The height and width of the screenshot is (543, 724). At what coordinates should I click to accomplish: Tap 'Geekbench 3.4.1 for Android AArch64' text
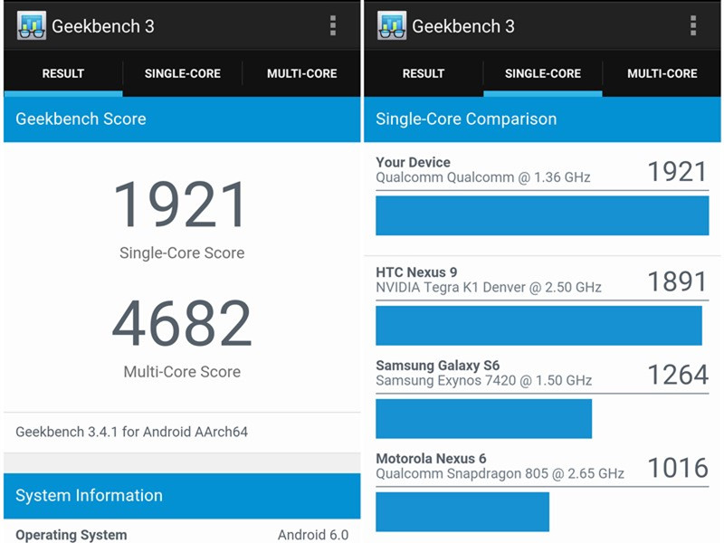131,432
